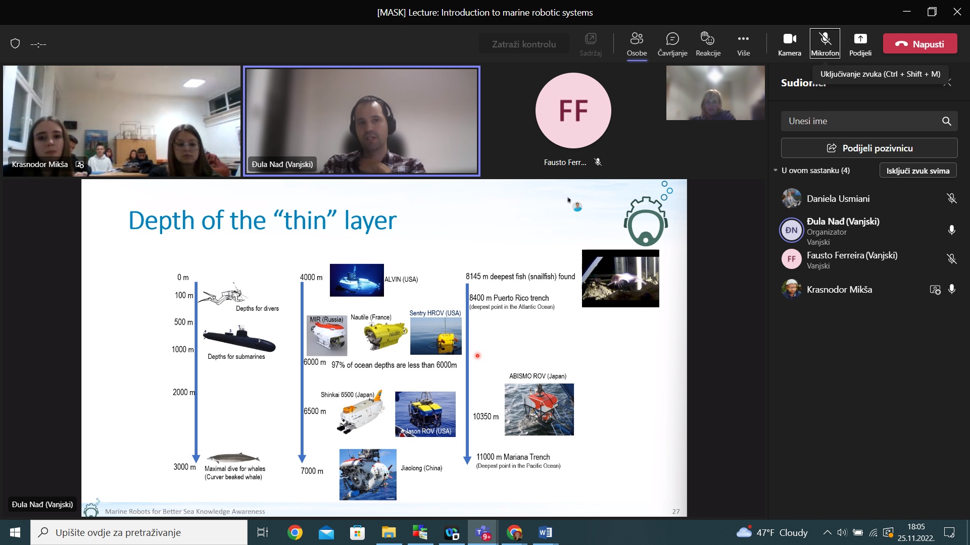The height and width of the screenshot is (545, 970).
Task: Mute everyone with Isključi zvuk svima
Action: point(917,171)
